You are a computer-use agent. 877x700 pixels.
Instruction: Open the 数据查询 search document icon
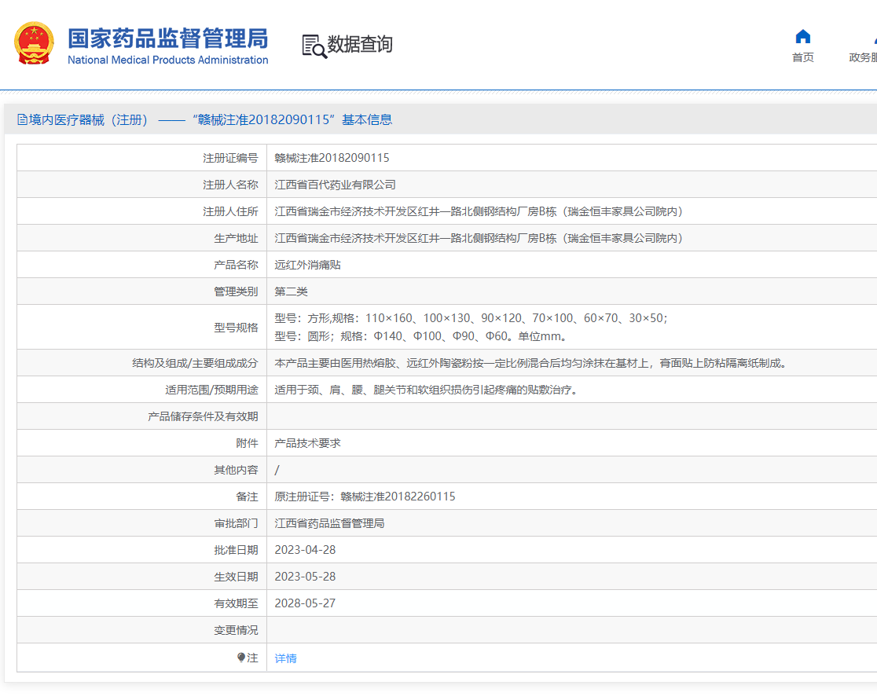(x=314, y=46)
